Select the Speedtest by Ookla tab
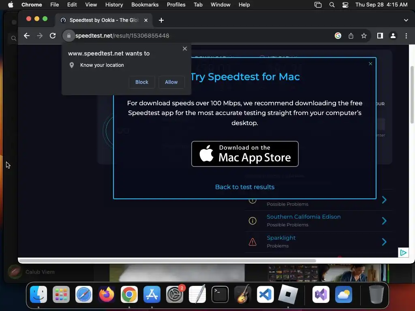415x311 pixels. click(104, 20)
